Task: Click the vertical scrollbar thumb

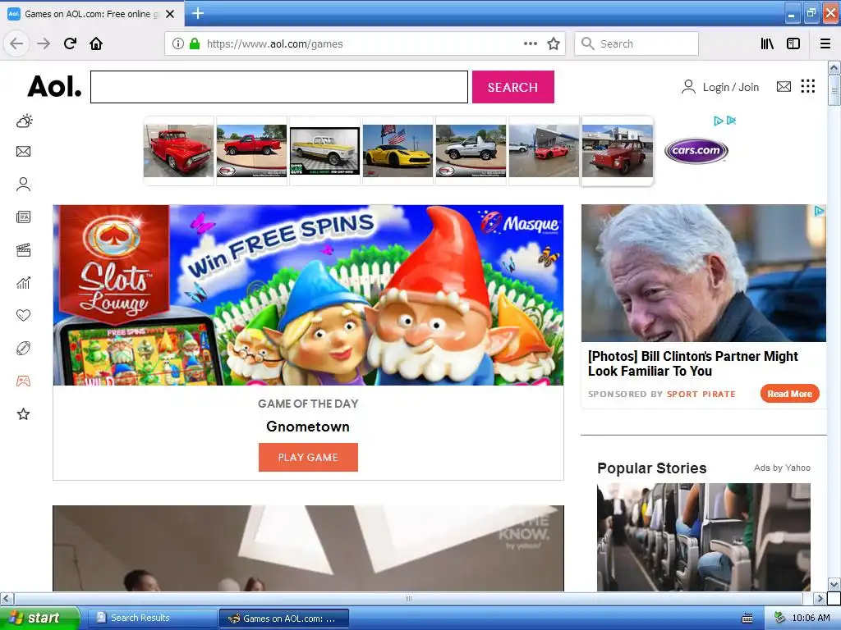Action: click(x=834, y=90)
